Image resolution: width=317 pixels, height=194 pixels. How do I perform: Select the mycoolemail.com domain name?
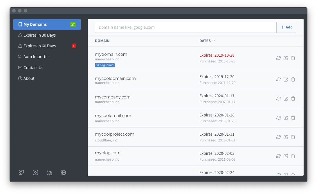click(x=113, y=116)
